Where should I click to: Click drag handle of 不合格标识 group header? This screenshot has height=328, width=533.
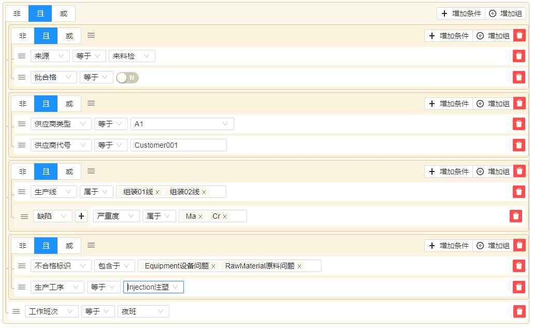tap(91, 246)
